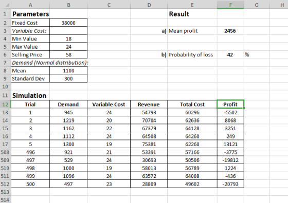Select Trial number 496 cell
This screenshot has height=203, width=288.
click(30, 152)
